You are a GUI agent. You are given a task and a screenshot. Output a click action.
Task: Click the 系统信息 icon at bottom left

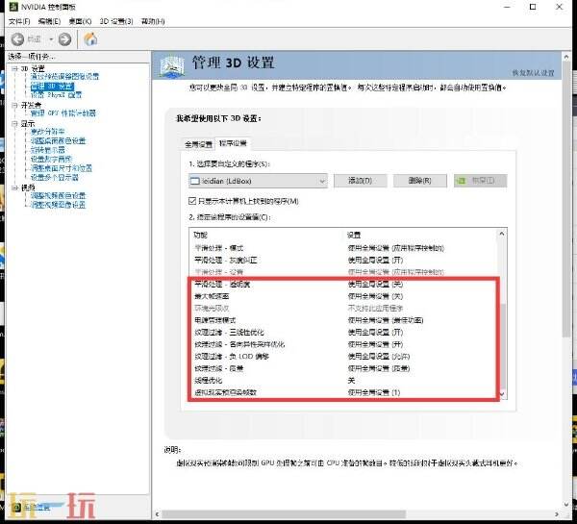tap(16, 508)
